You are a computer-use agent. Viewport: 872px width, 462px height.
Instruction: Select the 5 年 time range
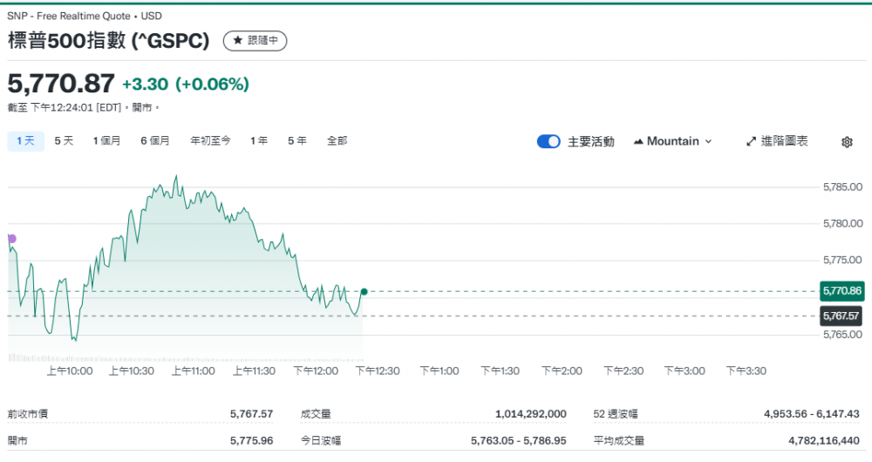(x=297, y=140)
